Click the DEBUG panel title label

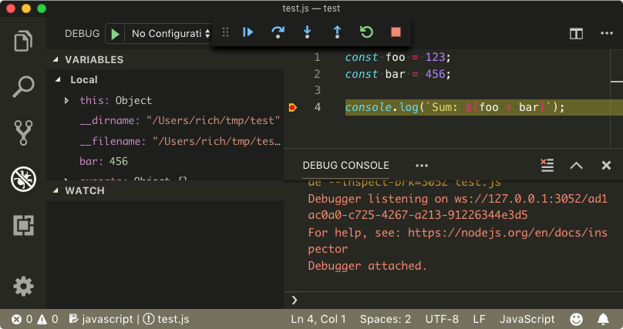pos(83,34)
